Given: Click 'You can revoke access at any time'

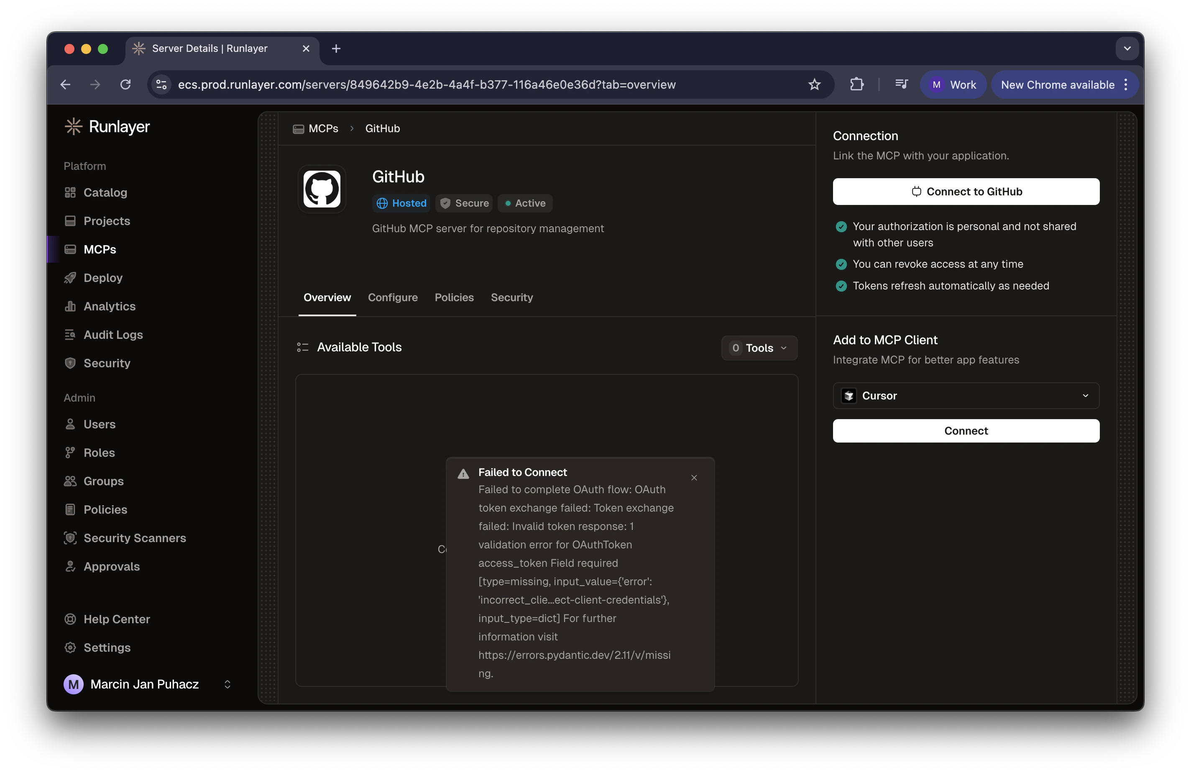Looking at the screenshot, I should (938, 264).
